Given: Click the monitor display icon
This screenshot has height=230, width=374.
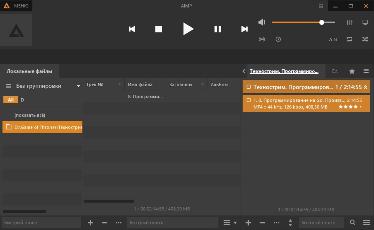Looking at the screenshot, I should [x=365, y=22].
